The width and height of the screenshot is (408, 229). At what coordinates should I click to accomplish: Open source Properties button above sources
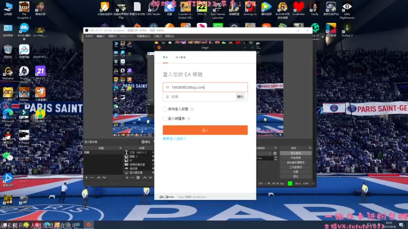pyautogui.click(x=146, y=142)
